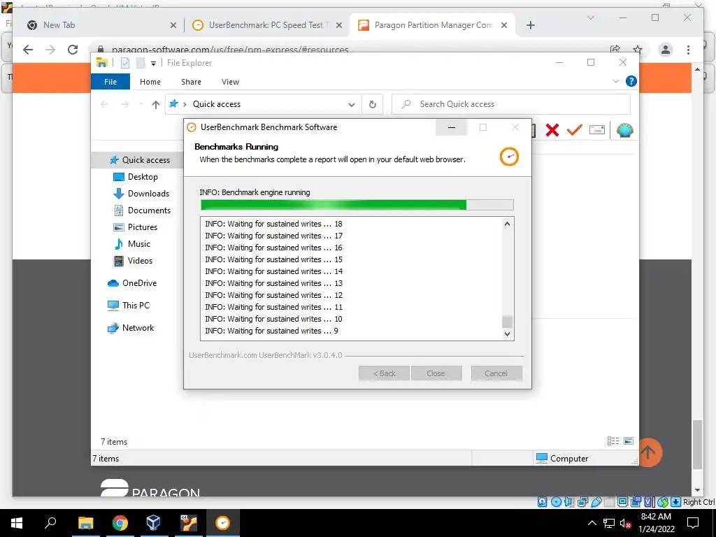Click the share page icon in Chrome address bar
Screen dimensions: 716x537
coord(615,50)
